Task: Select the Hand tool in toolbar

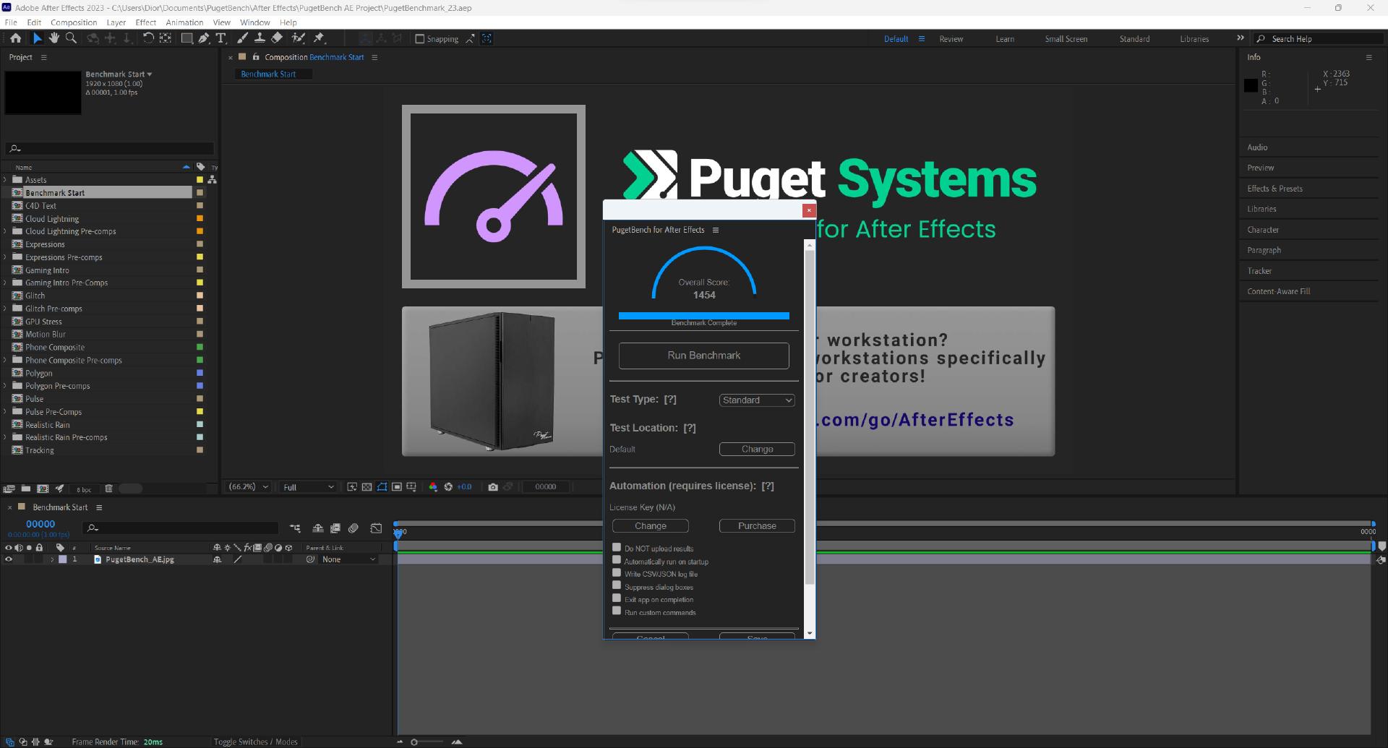Action: (x=54, y=38)
